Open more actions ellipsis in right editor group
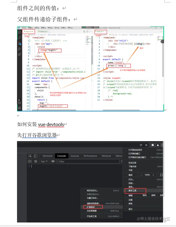The image size is (176, 227). point(161,31)
